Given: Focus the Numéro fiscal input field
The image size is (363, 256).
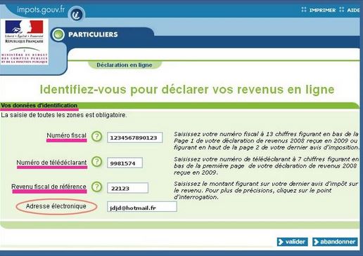Looking at the screenshot, I should point(135,137).
